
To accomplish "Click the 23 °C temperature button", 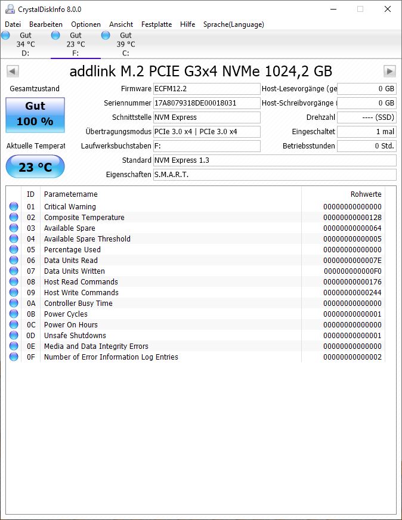I will (x=35, y=166).
